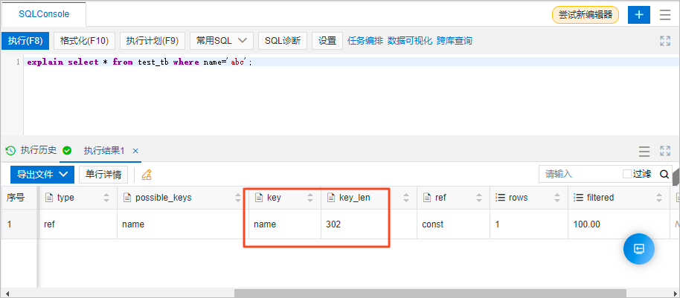This screenshot has width=680, height=298.
Task: Click the horizontal scrollbar thumb
Action: 430,294
